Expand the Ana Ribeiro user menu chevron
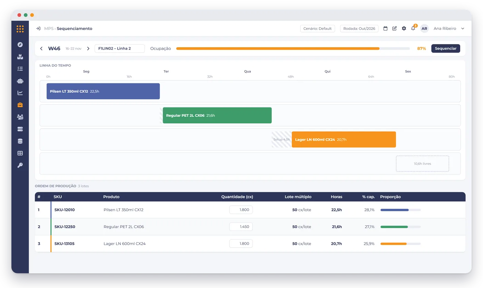The image size is (483, 288). click(x=463, y=29)
